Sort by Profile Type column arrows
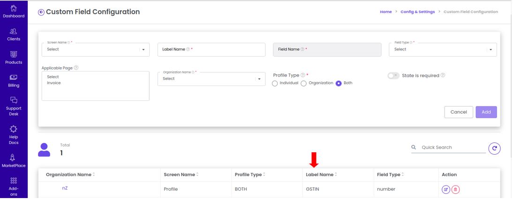The image size is (513, 199). 264,175
